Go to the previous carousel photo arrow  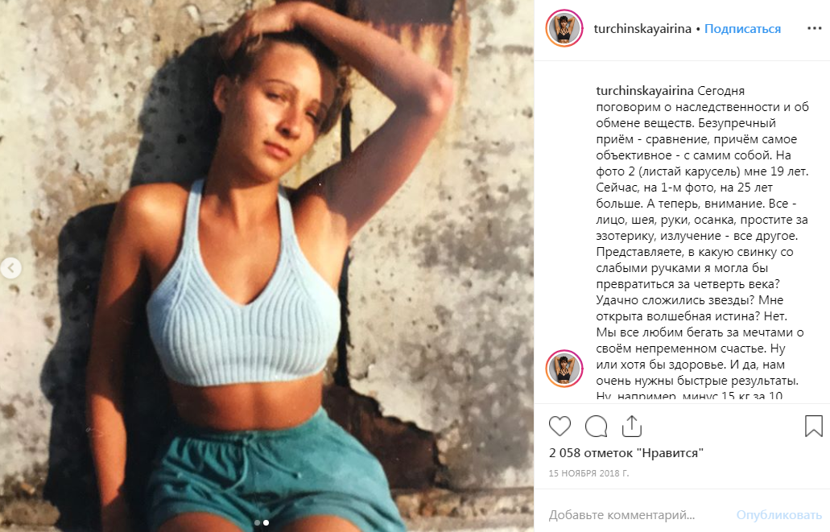(11, 269)
